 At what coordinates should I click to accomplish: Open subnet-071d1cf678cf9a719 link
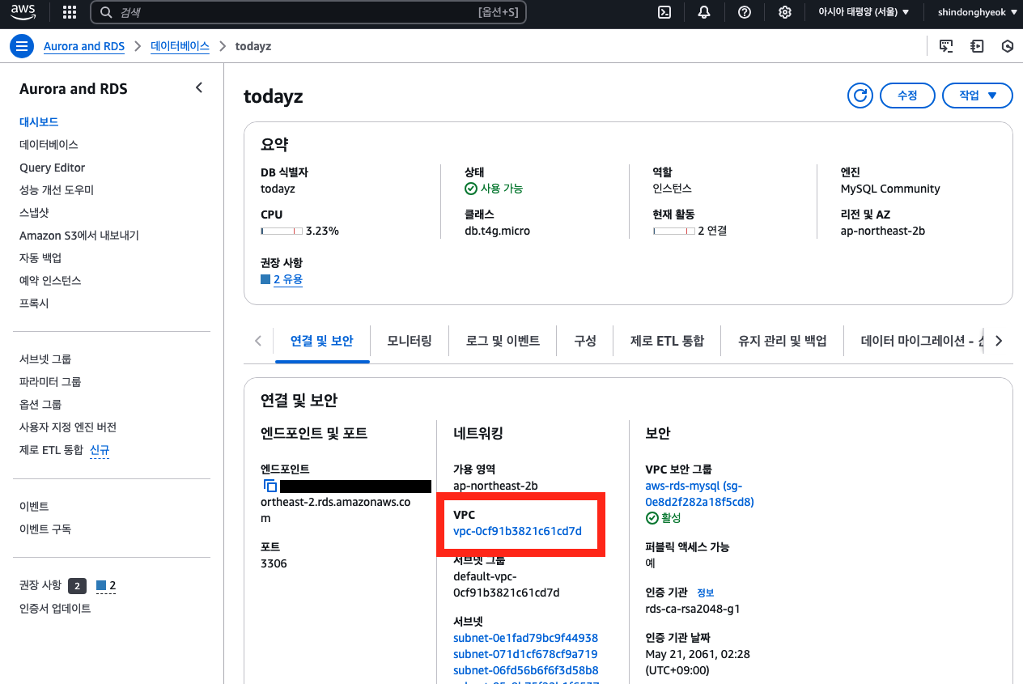coord(525,654)
